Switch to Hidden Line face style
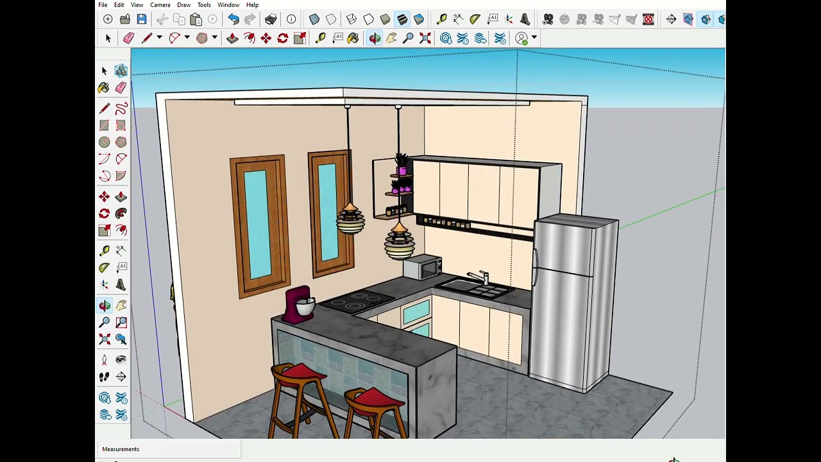This screenshot has width=821, height=462. click(x=368, y=19)
